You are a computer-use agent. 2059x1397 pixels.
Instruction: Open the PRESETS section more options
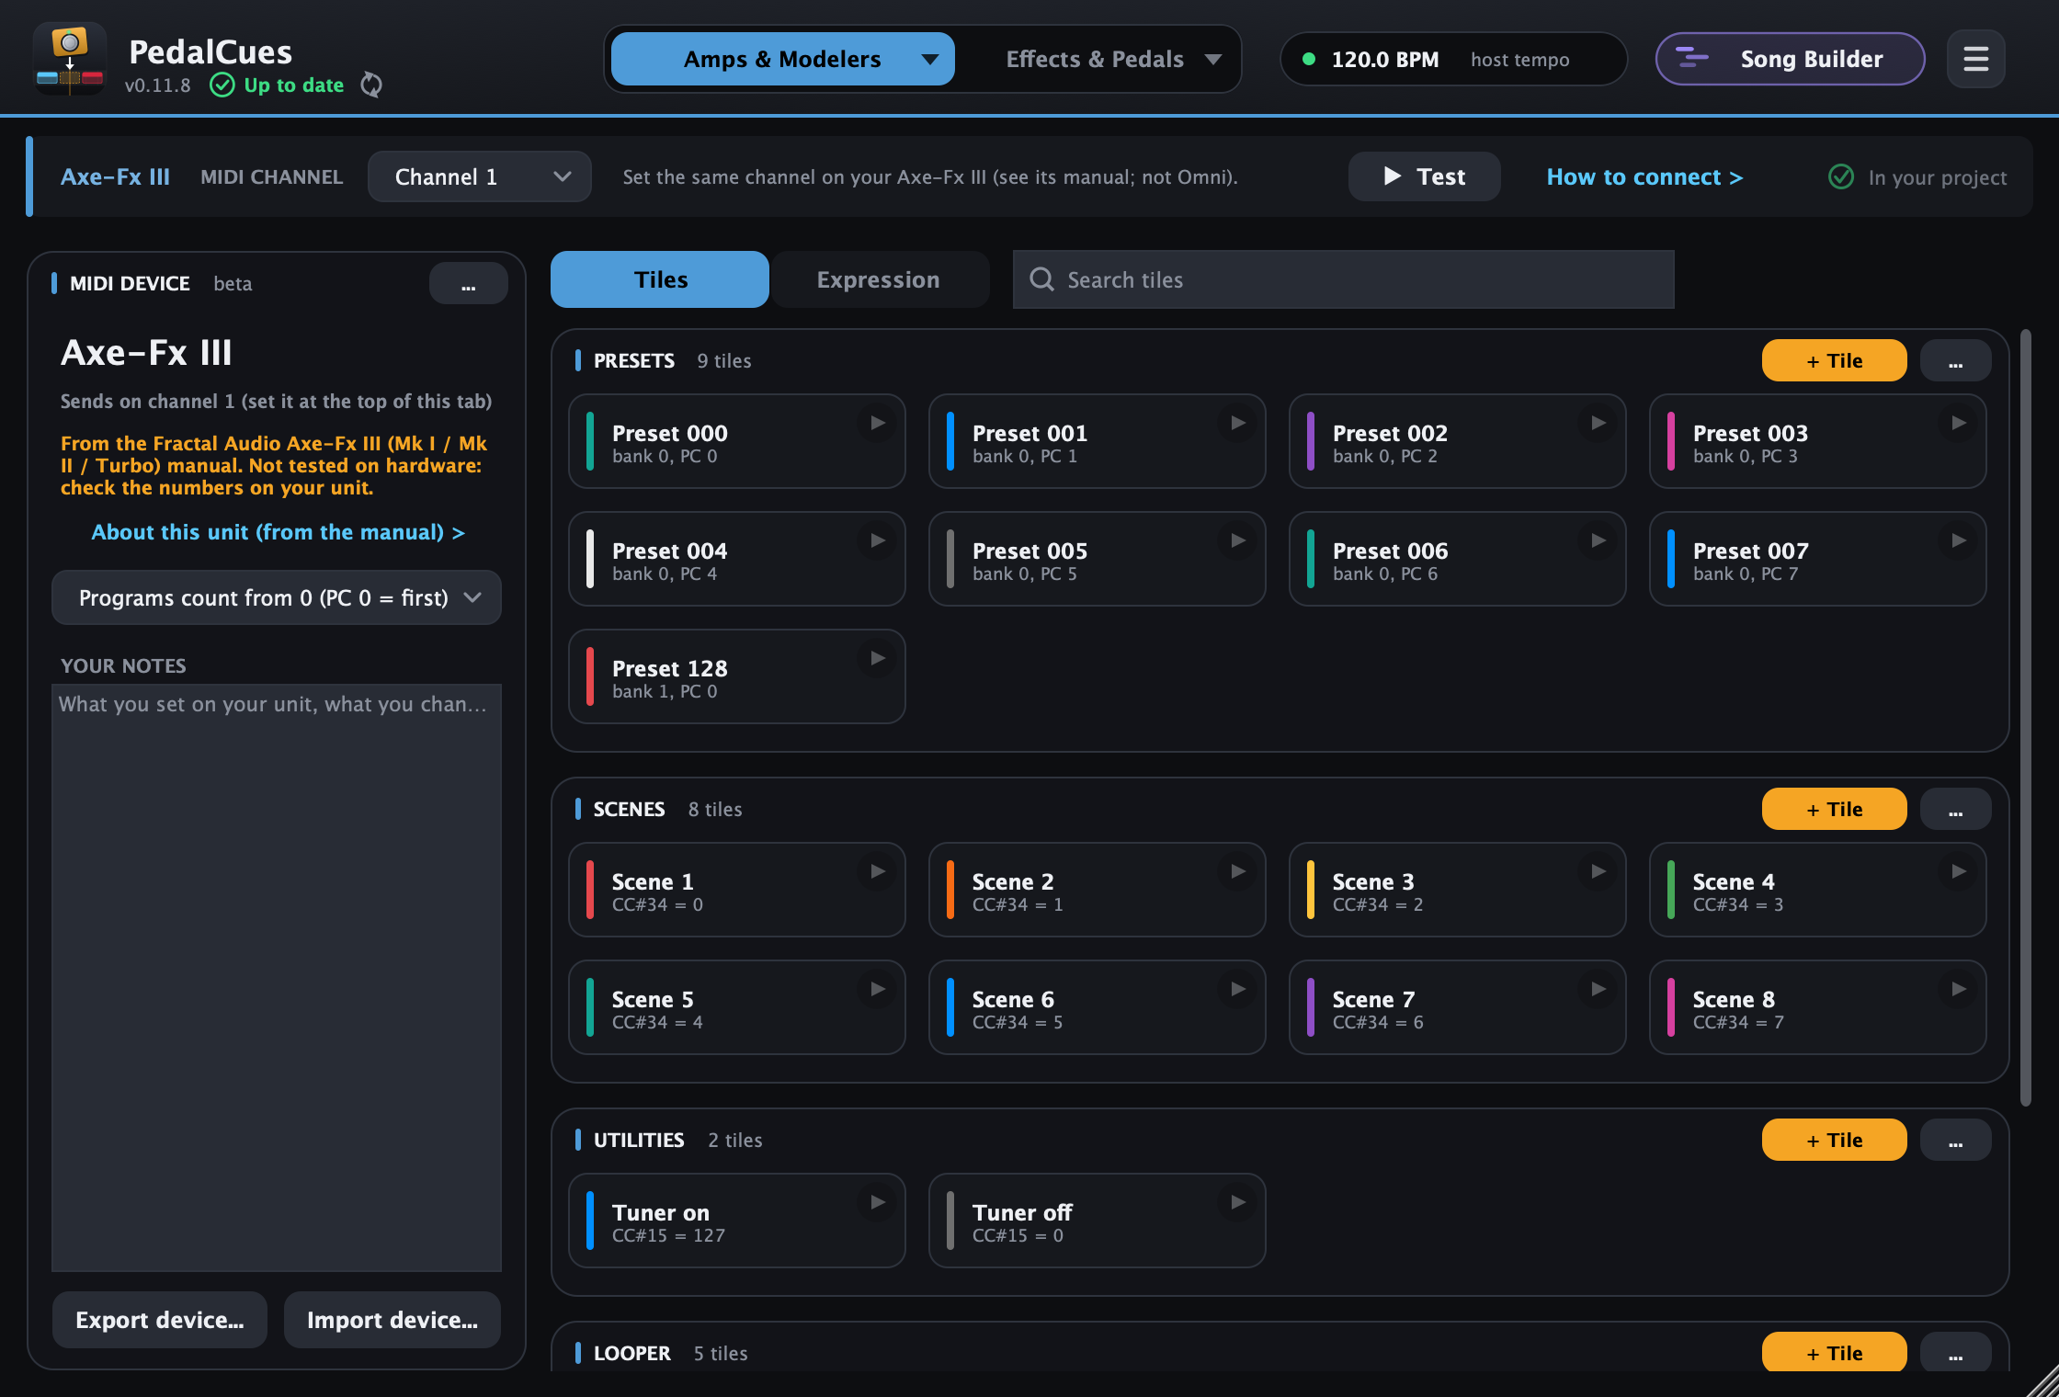point(1955,360)
